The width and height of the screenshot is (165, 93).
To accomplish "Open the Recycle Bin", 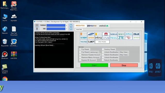I will [5, 43].
